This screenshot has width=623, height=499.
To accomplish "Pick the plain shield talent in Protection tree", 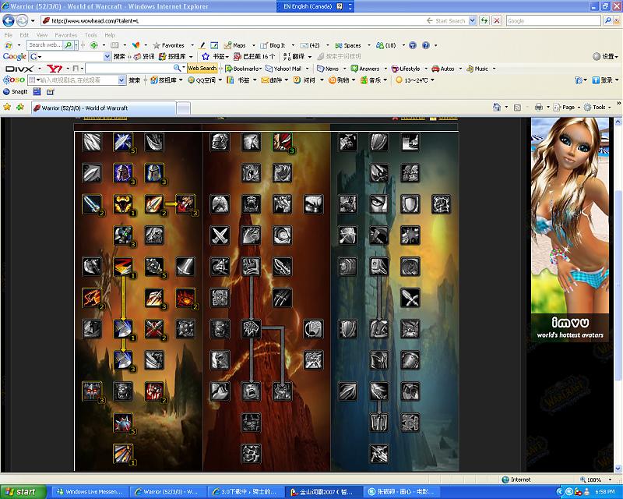I will click(x=410, y=204).
